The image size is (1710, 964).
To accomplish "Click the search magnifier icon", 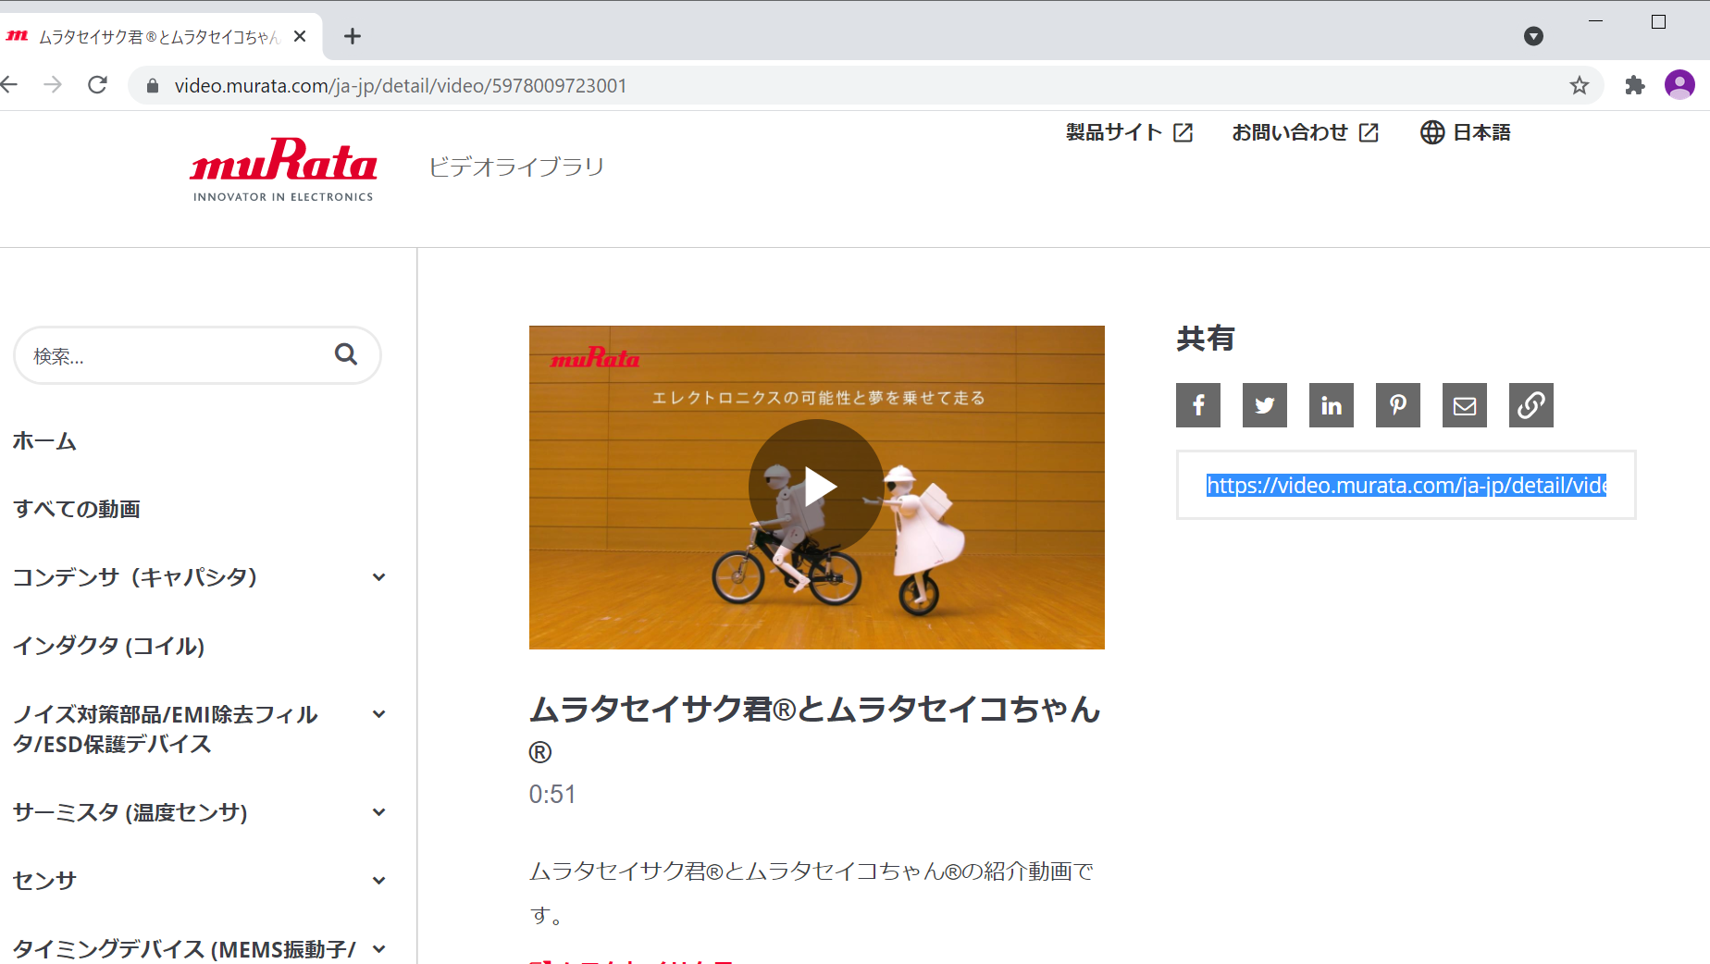I will (346, 354).
